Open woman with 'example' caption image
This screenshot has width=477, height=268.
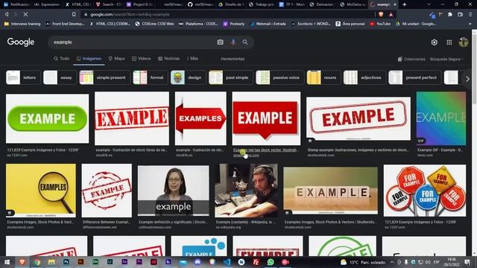pos(174,191)
